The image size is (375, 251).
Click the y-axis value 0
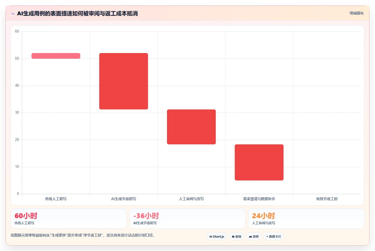(x=18, y=194)
